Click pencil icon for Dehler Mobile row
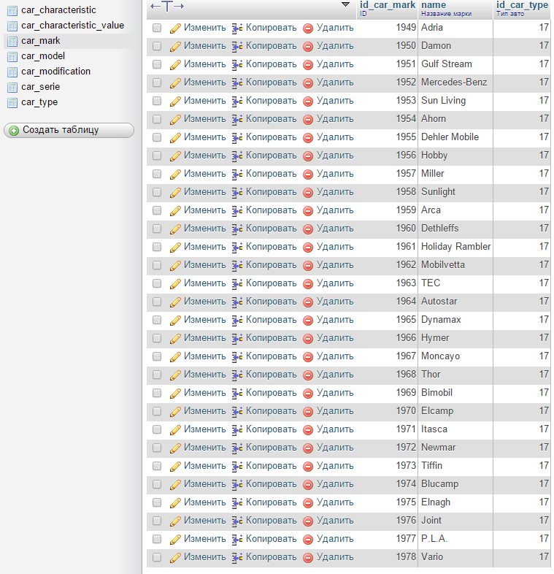This screenshot has width=554, height=574. click(175, 138)
